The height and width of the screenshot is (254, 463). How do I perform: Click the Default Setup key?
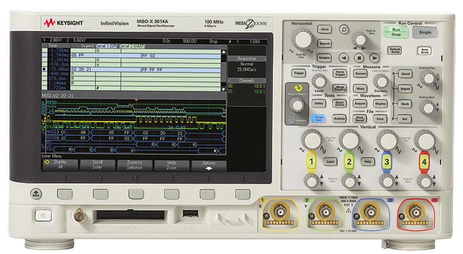pos(395,51)
